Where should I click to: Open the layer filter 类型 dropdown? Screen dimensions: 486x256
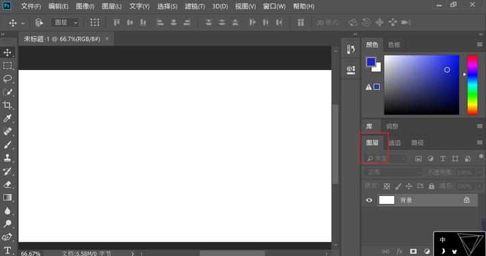click(385, 158)
